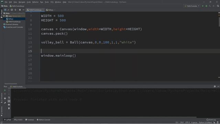Click tool window quick-access icon in bottom-left corner
This screenshot has height=124, width=220.
pos(1,123)
